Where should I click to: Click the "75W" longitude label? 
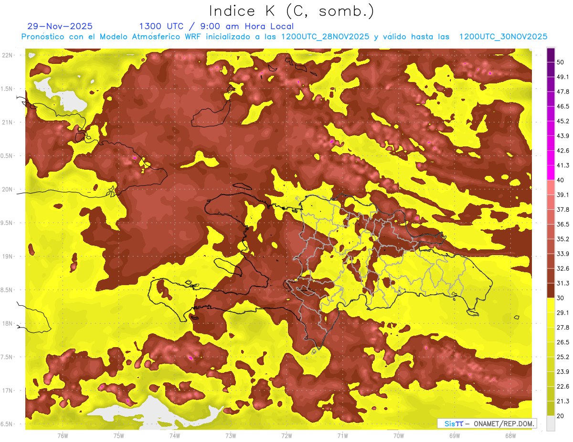pyautogui.click(x=118, y=435)
